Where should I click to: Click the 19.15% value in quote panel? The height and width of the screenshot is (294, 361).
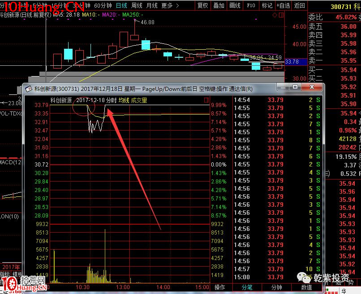[346, 157]
